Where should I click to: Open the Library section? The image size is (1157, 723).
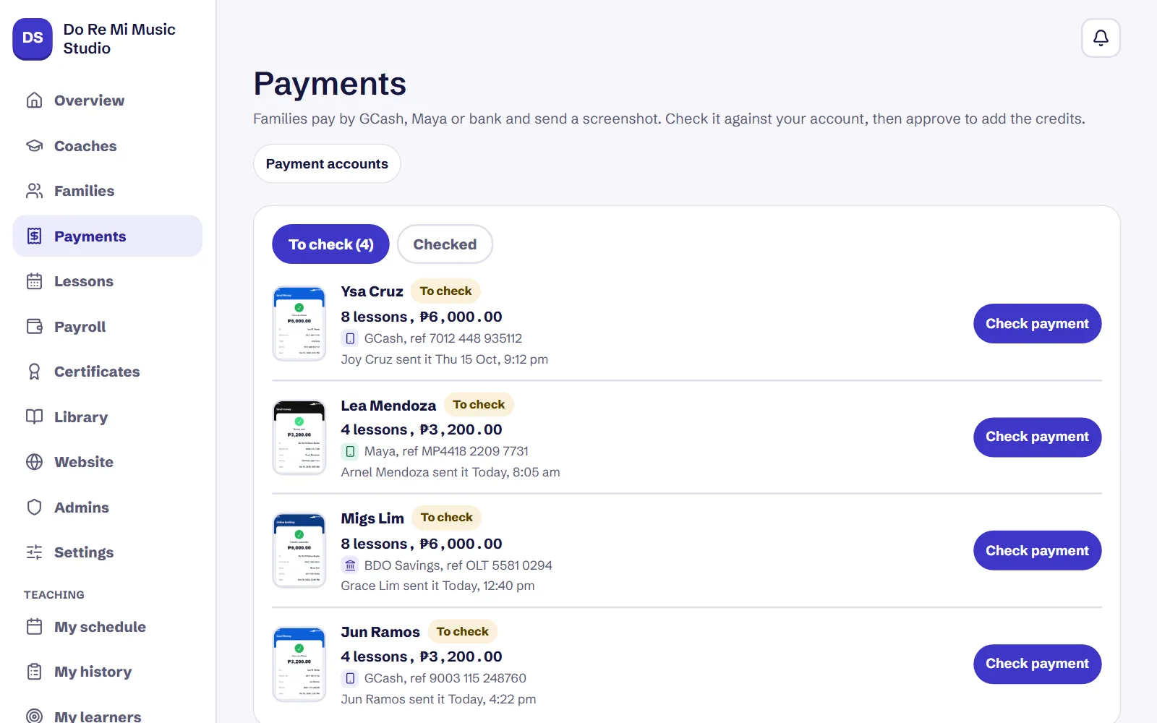[x=108, y=417]
